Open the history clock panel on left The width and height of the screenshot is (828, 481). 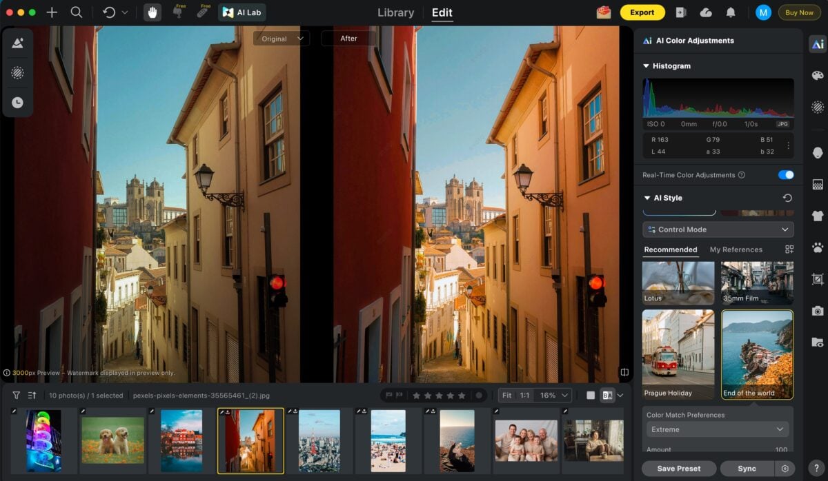click(17, 103)
